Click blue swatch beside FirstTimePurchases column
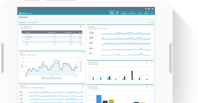Viewport: 198px width, 103px height. click(39, 32)
